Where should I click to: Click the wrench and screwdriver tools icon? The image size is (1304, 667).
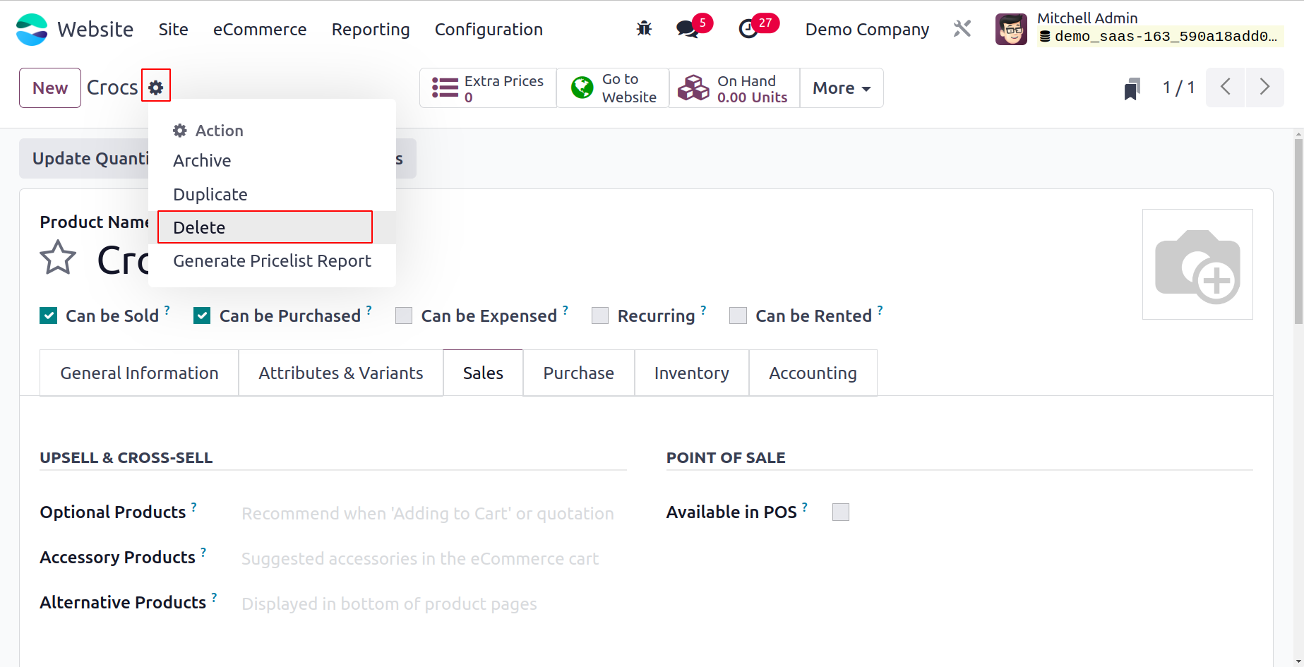click(x=962, y=29)
